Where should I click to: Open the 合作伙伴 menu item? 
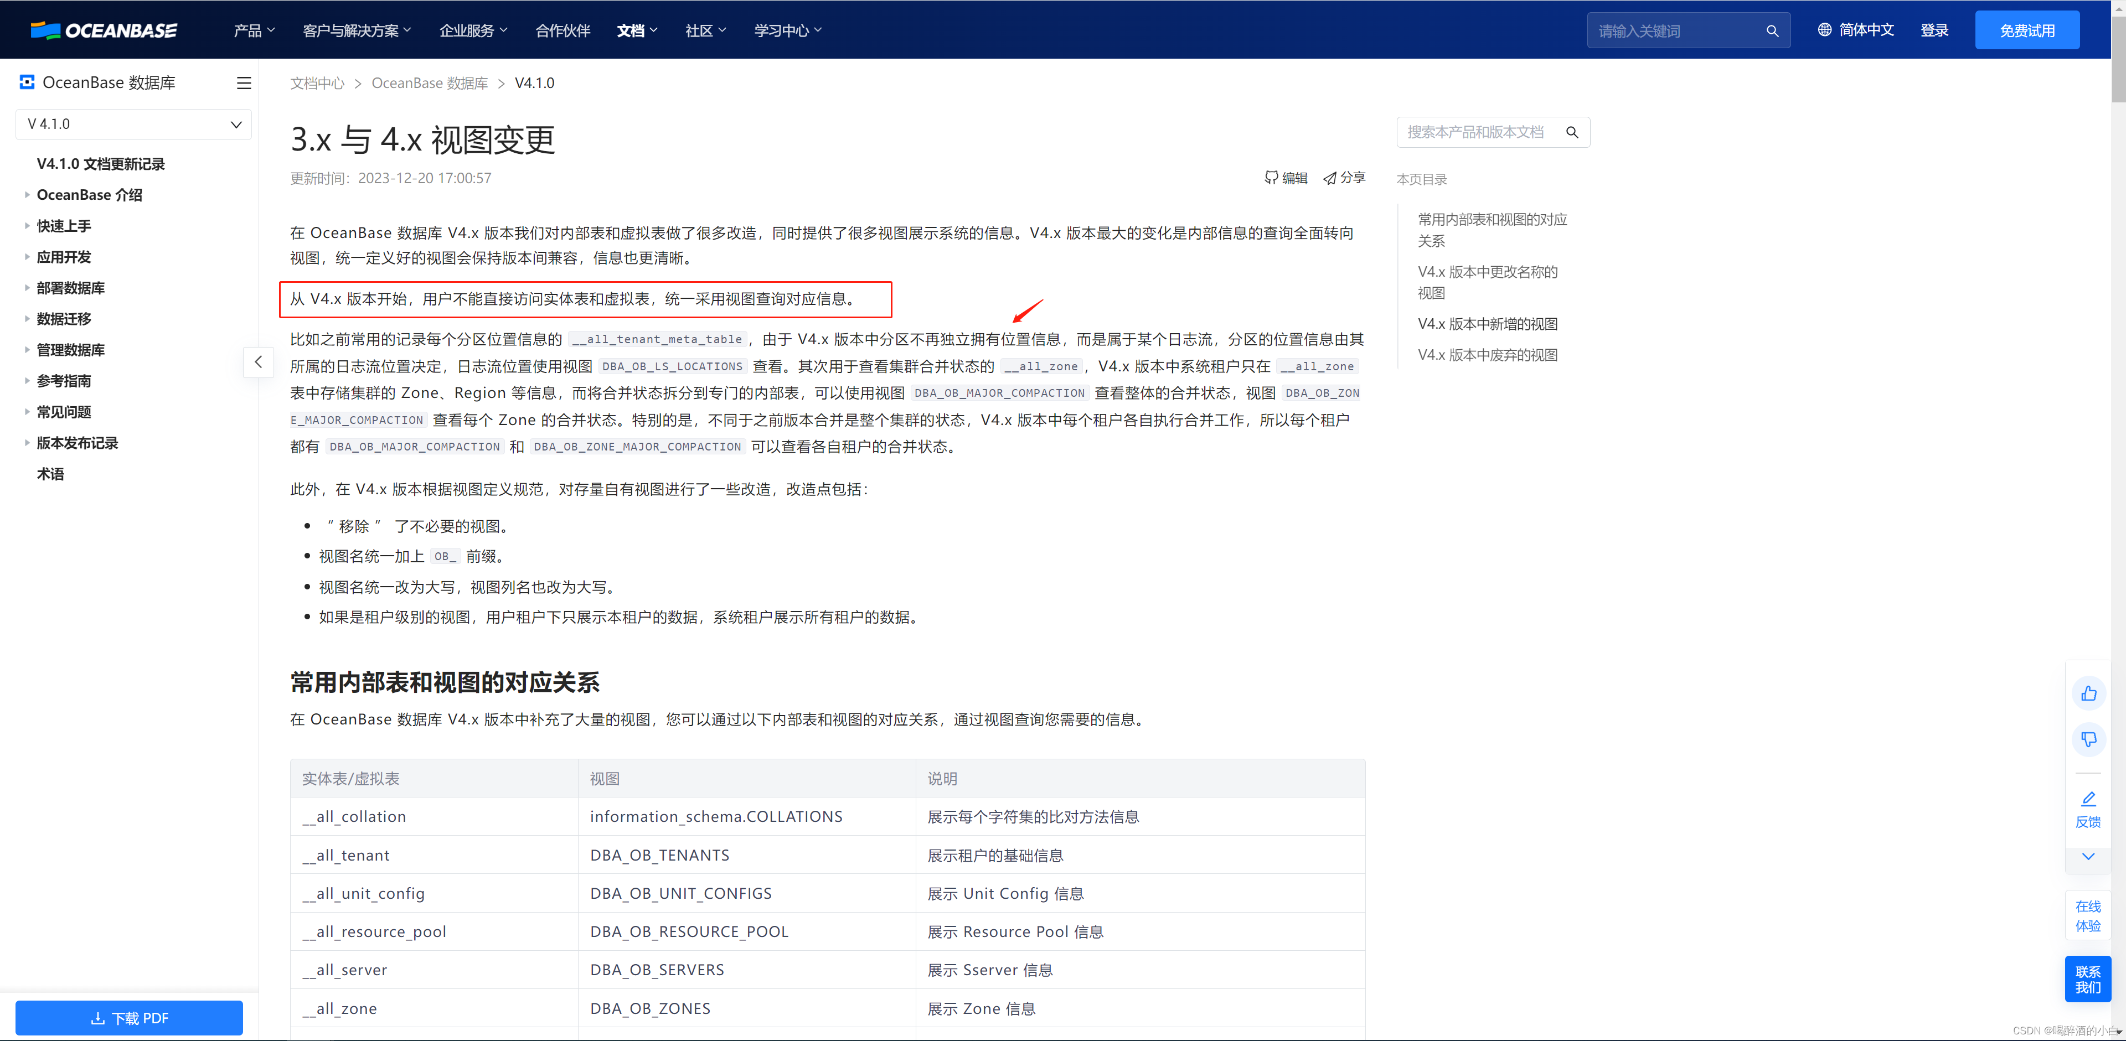pos(563,30)
